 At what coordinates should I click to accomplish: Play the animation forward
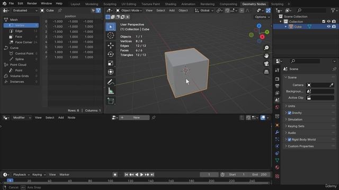pyautogui.click(x=141, y=175)
